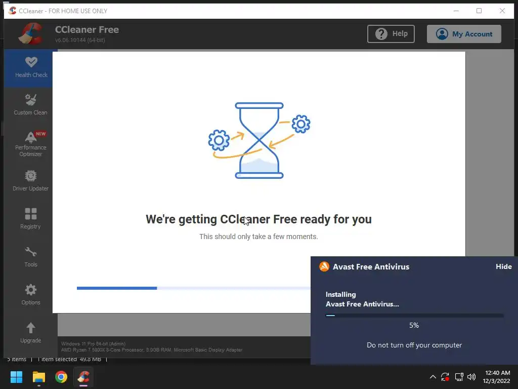Minimize the CCleaner window
This screenshot has width=518, height=389.
(456, 11)
